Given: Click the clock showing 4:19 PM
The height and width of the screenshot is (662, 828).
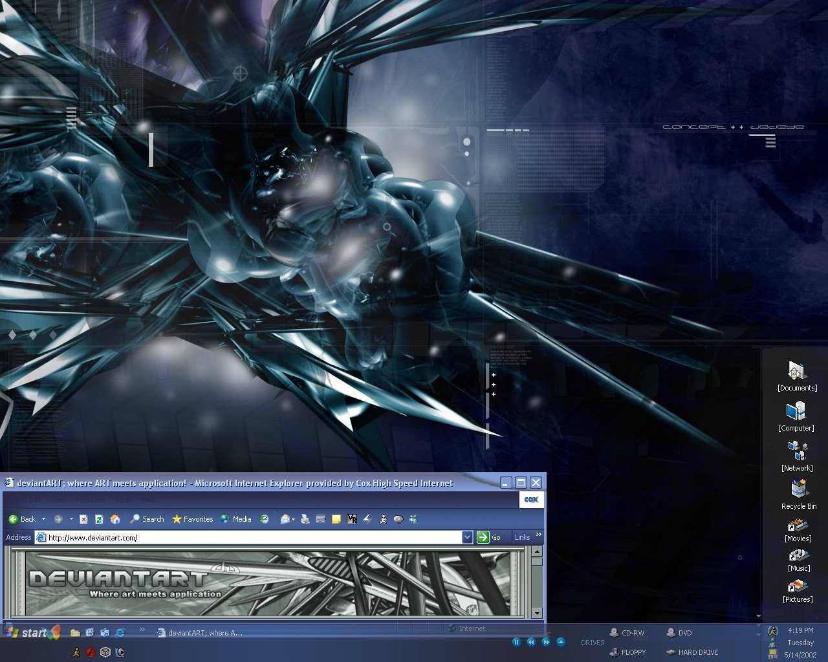Looking at the screenshot, I should [x=801, y=630].
